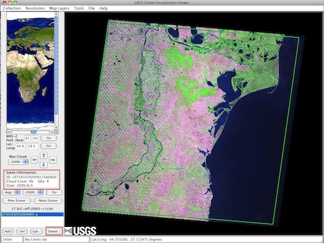This screenshot has width=324, height=243.
Task: Click the world map scroll-left arrow
Action: coord(9,131)
